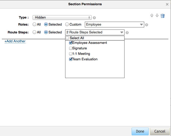
Task: Open the Type dropdown showing Hidden
Action: (x=62, y=17)
